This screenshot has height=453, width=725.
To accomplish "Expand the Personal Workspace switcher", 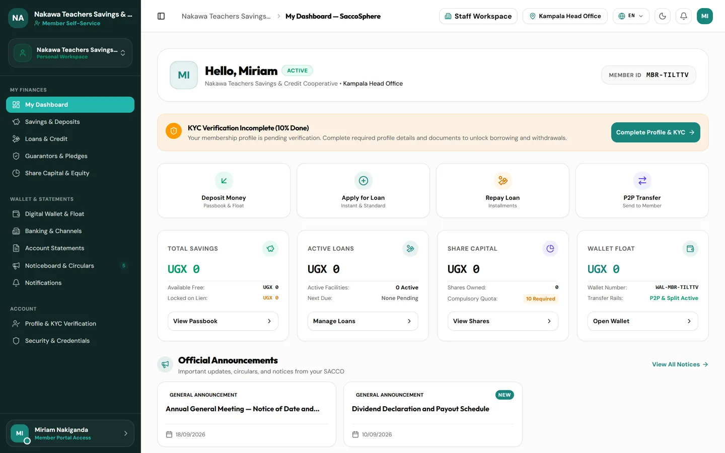I will click(x=70, y=53).
